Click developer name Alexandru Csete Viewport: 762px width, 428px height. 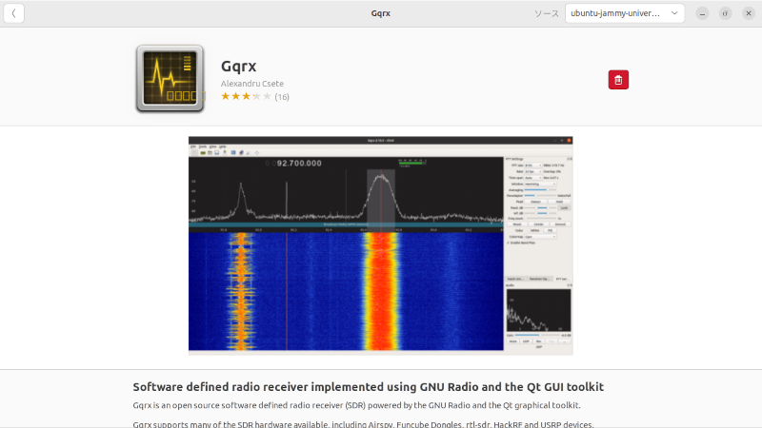pyautogui.click(x=252, y=84)
